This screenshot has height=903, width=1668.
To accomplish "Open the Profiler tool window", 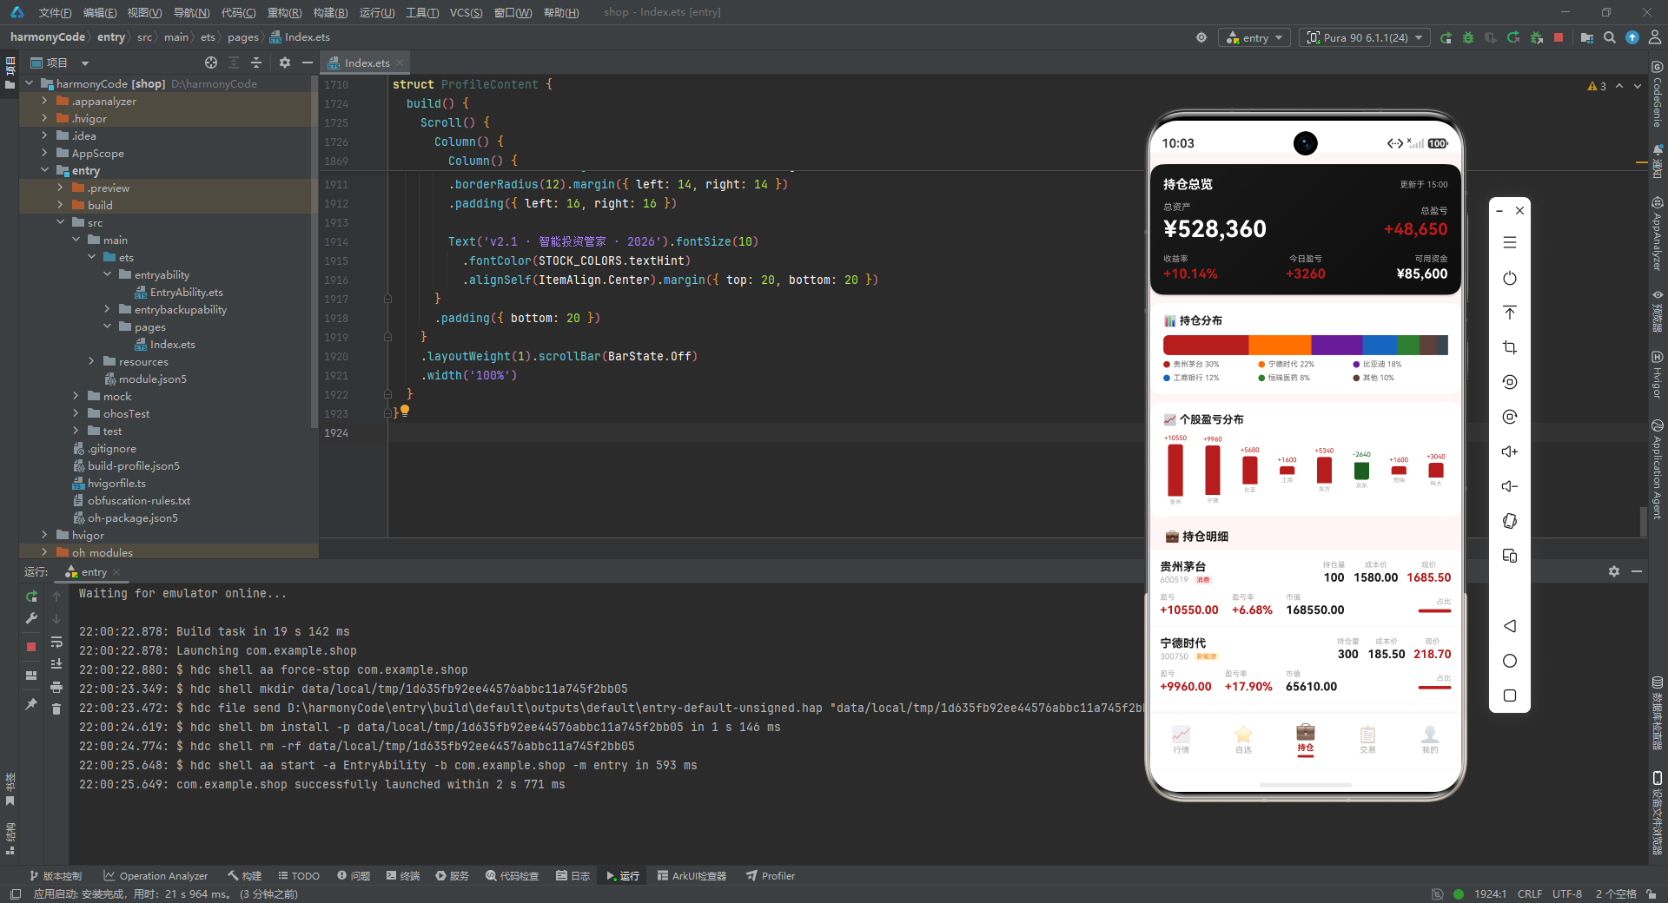I will [771, 876].
